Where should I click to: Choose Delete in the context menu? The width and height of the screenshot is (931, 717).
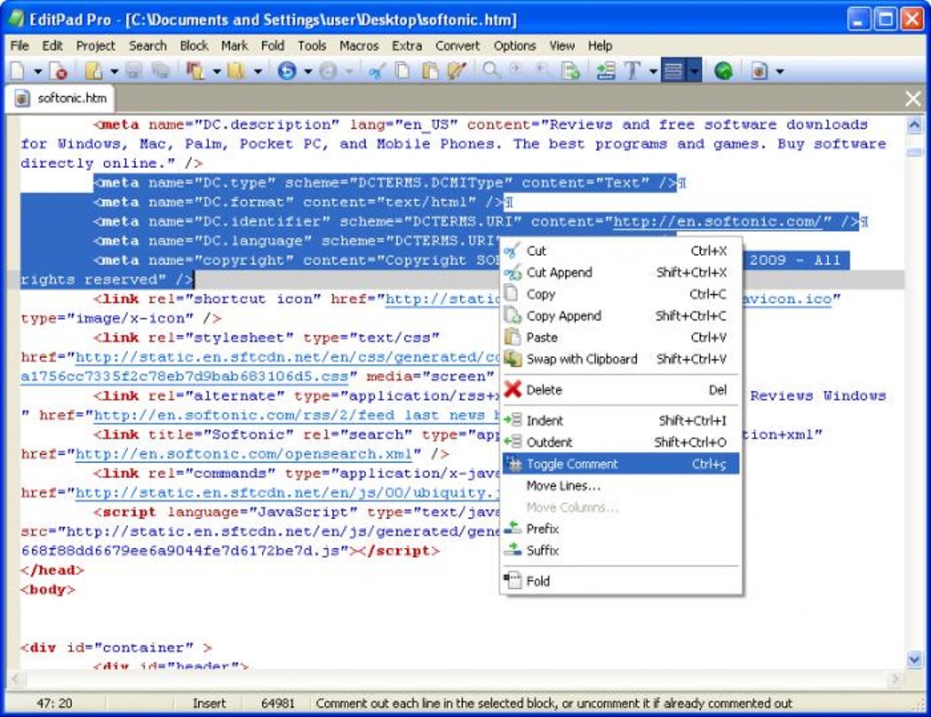(621, 390)
